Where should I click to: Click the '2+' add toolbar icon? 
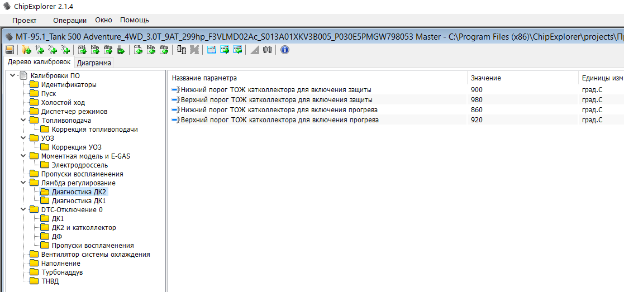point(53,50)
